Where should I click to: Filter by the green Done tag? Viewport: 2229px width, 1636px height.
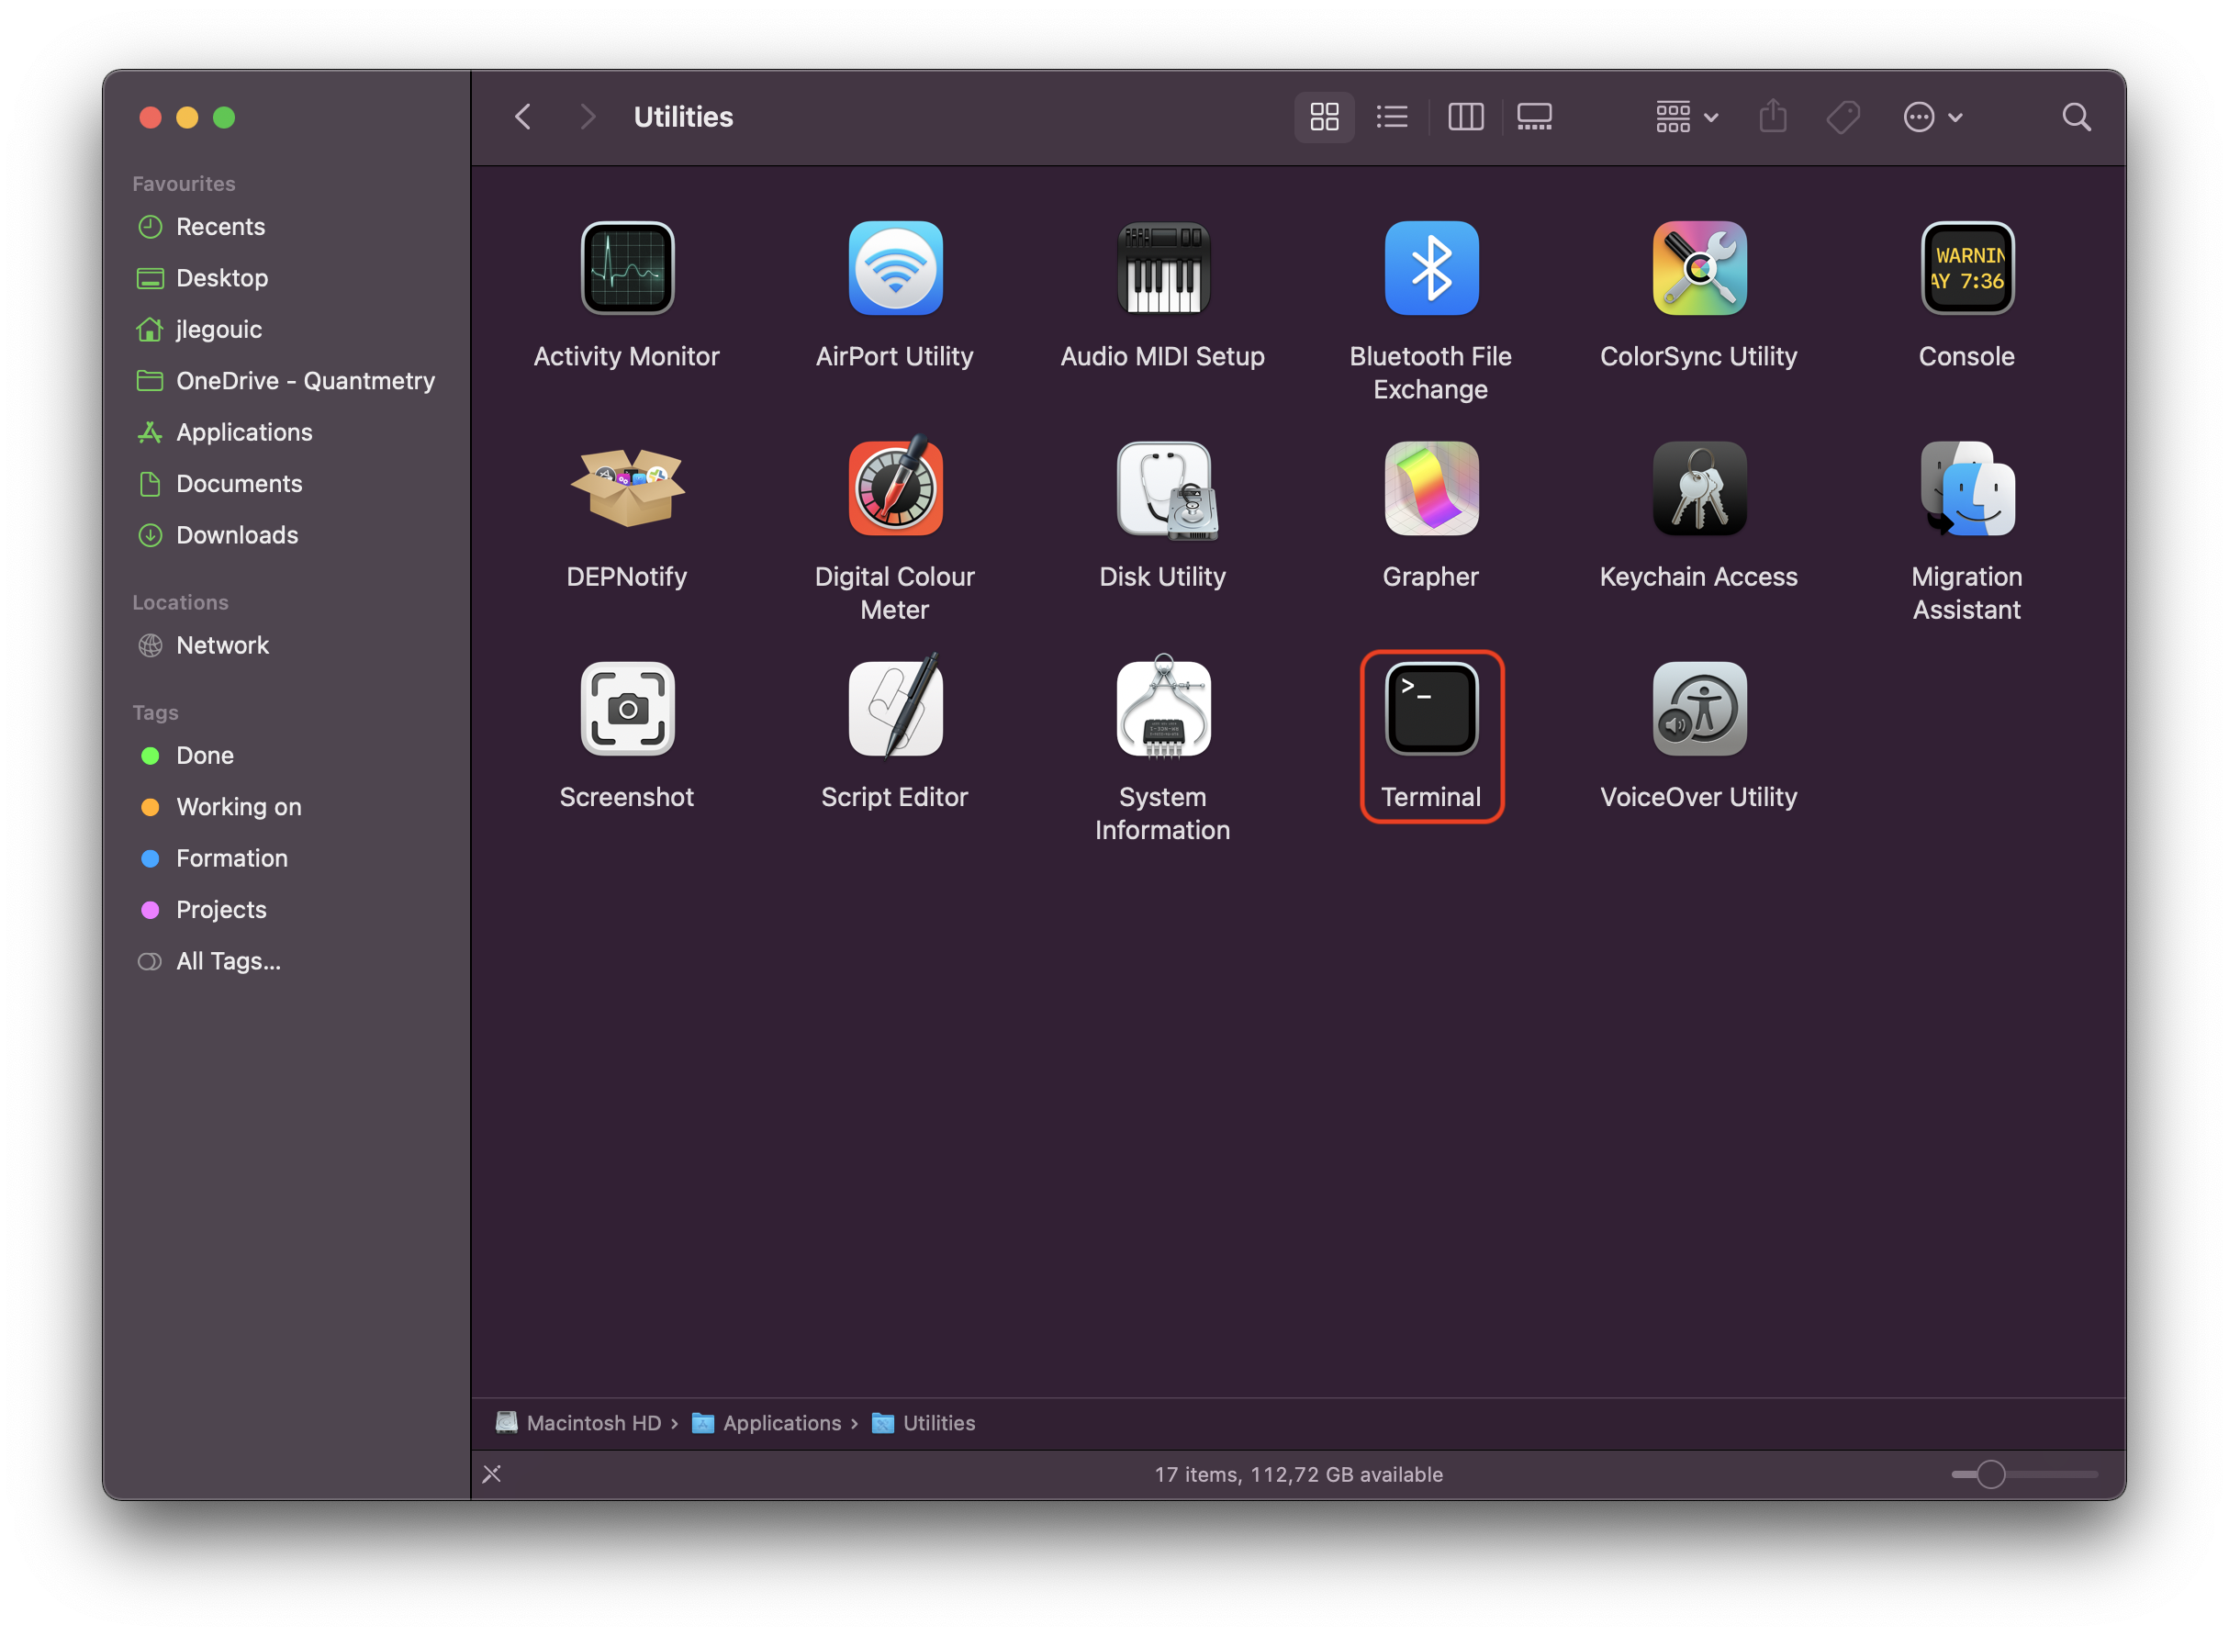[286, 756]
